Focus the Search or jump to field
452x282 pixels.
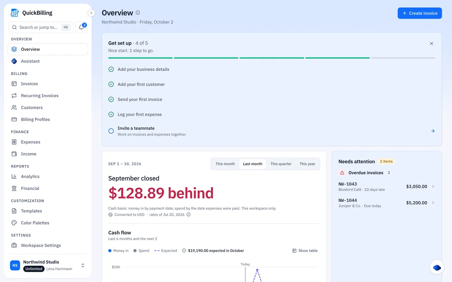point(41,27)
